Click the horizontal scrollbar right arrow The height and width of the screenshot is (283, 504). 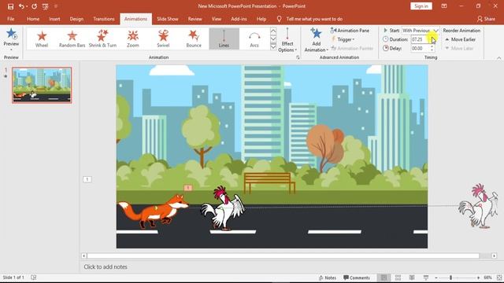pyautogui.click(x=494, y=256)
